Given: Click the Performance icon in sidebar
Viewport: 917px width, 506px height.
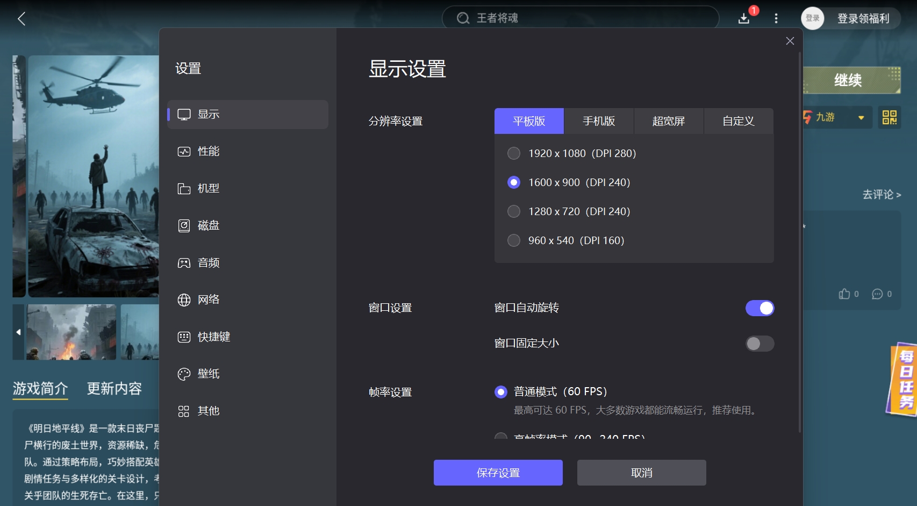Looking at the screenshot, I should pyautogui.click(x=184, y=152).
